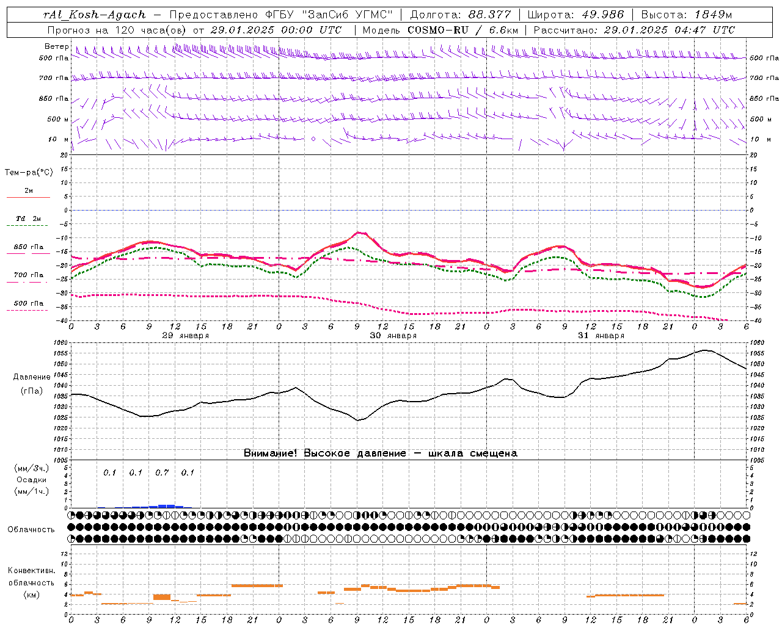Image resolution: width=782 pixels, height=625 pixels.
Task: Click the (мм/1ч.) precipitation unit label
Action: click(31, 491)
